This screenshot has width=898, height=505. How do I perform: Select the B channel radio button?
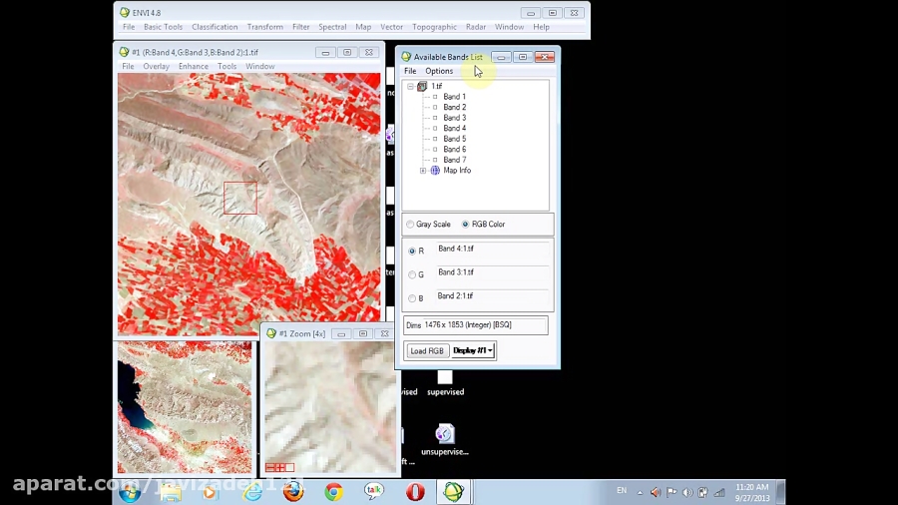tap(412, 298)
